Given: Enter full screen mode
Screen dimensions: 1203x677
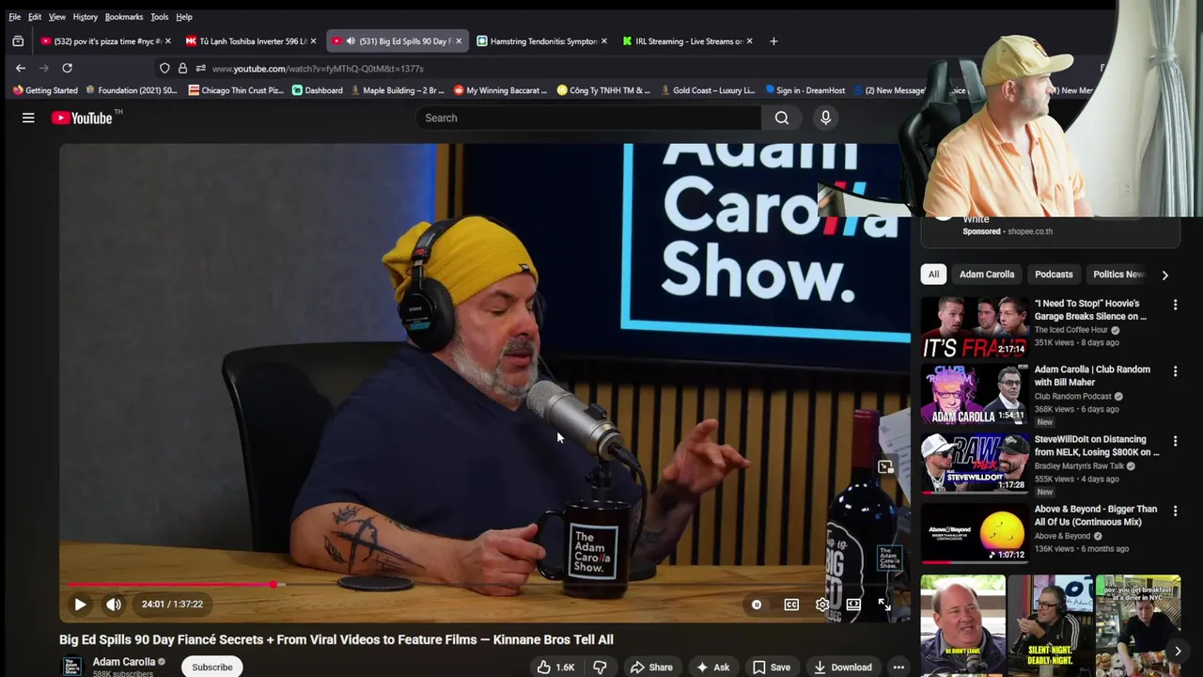Looking at the screenshot, I should tap(884, 605).
